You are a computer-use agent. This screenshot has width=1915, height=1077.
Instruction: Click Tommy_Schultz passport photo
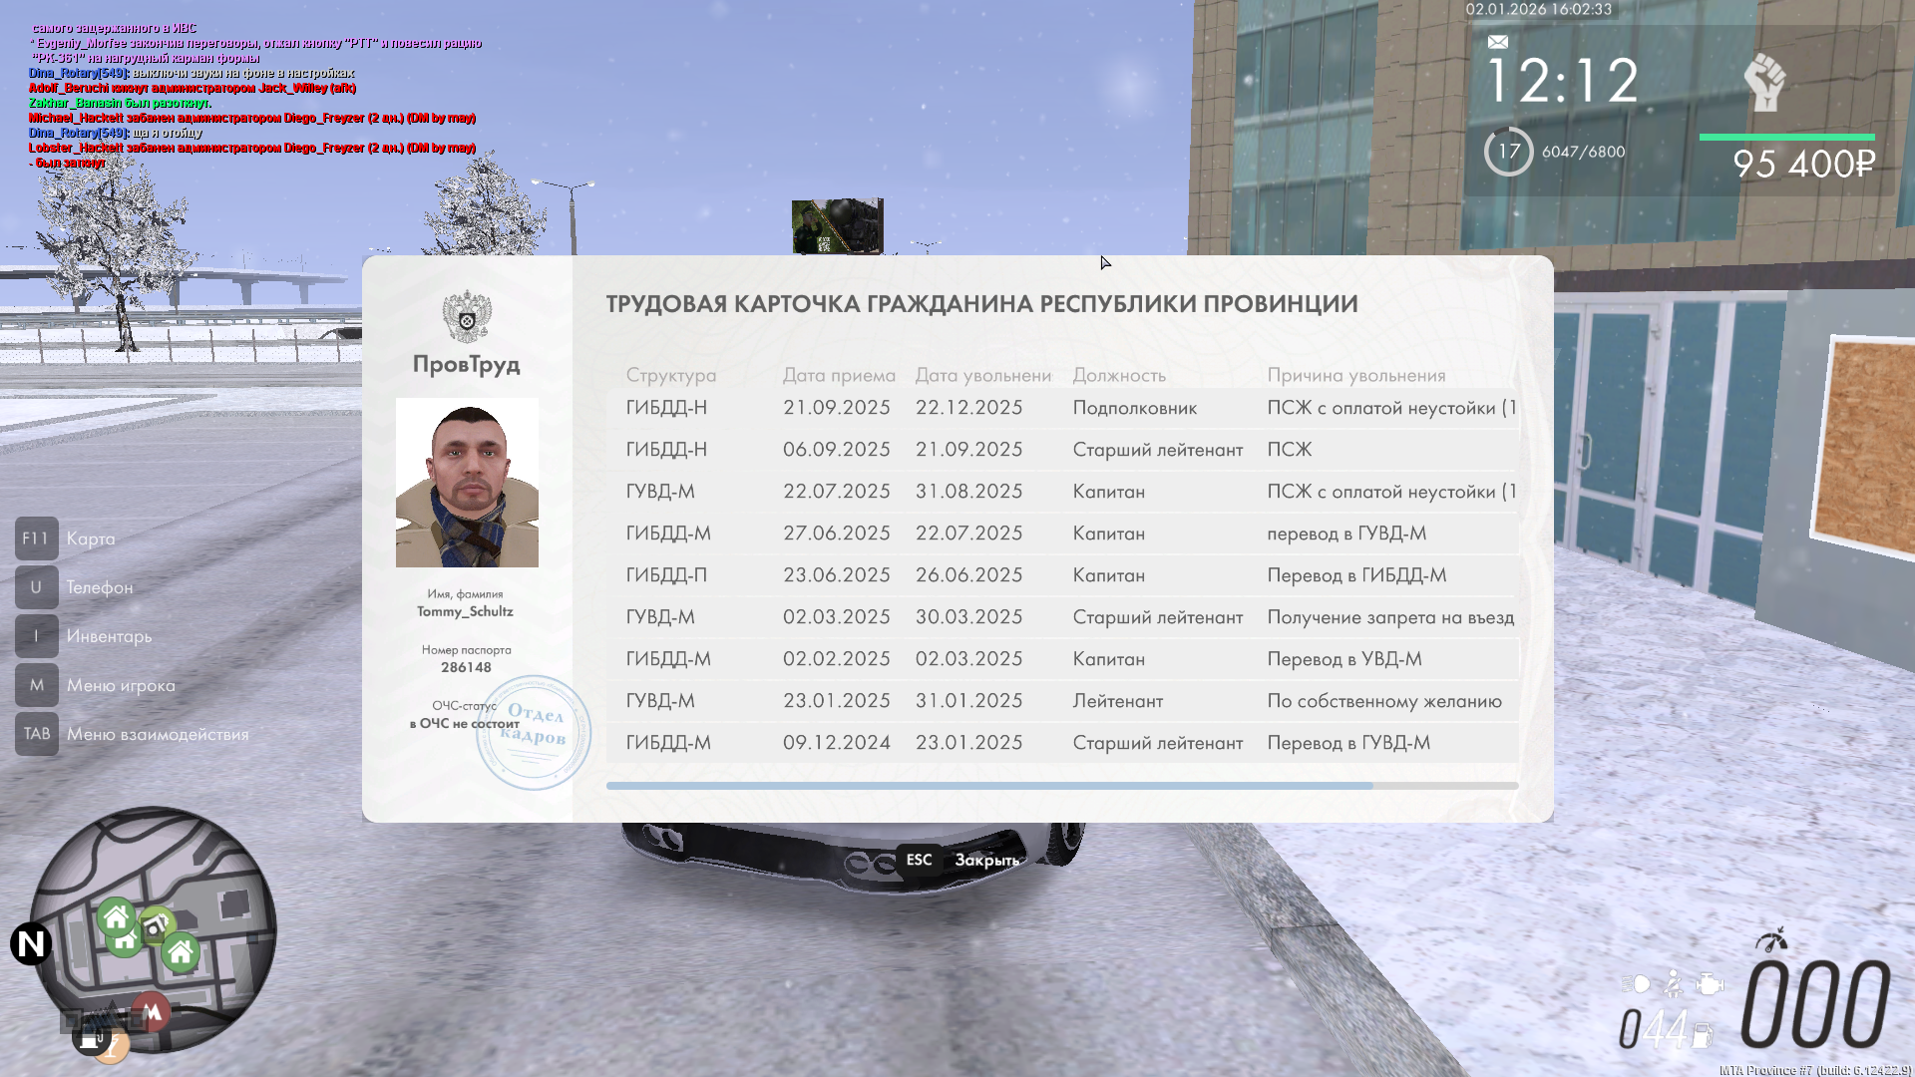[467, 483]
